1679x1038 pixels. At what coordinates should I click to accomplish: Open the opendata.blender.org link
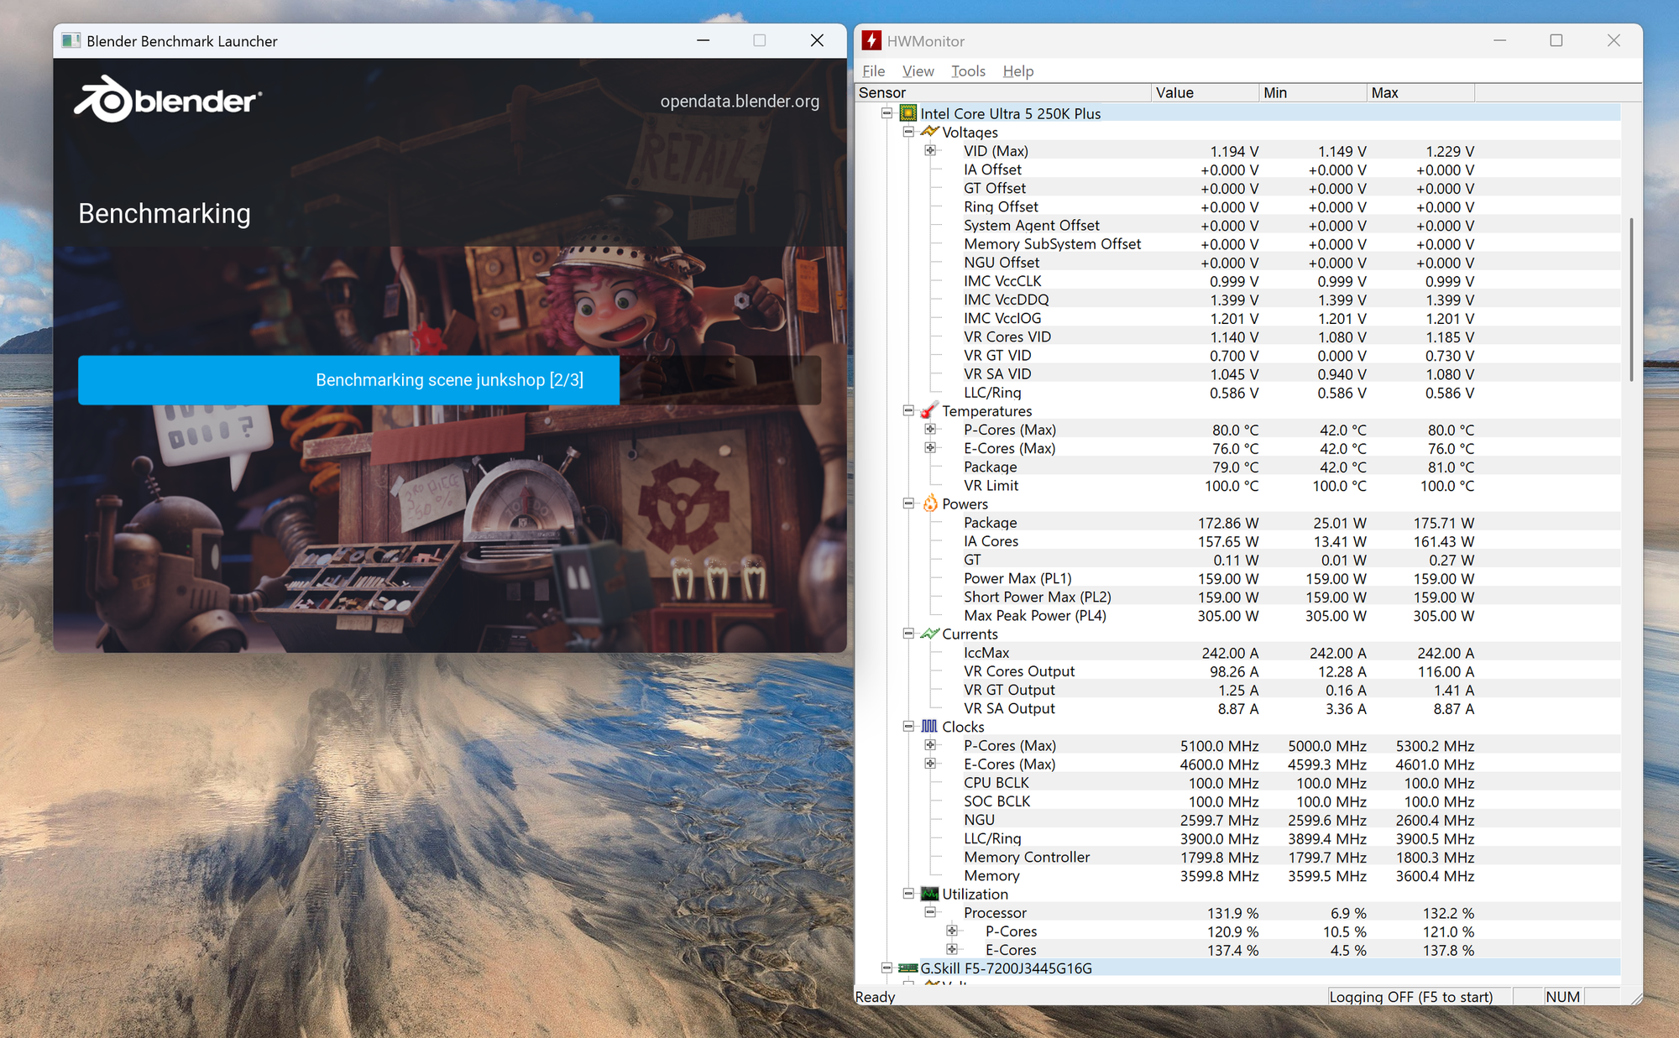tap(739, 102)
